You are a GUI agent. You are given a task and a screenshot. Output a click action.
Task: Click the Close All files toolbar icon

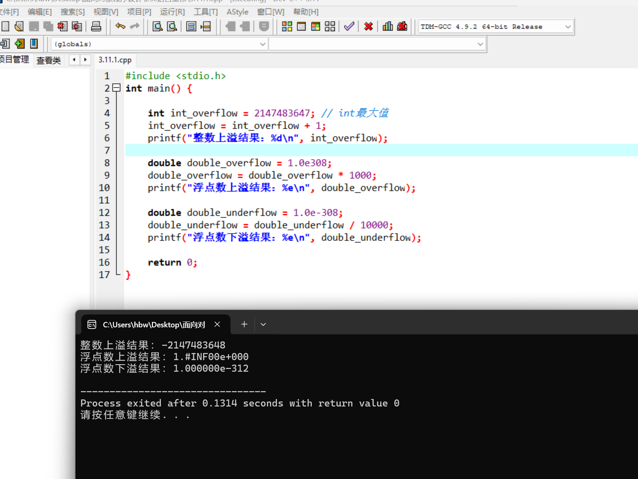point(77,27)
